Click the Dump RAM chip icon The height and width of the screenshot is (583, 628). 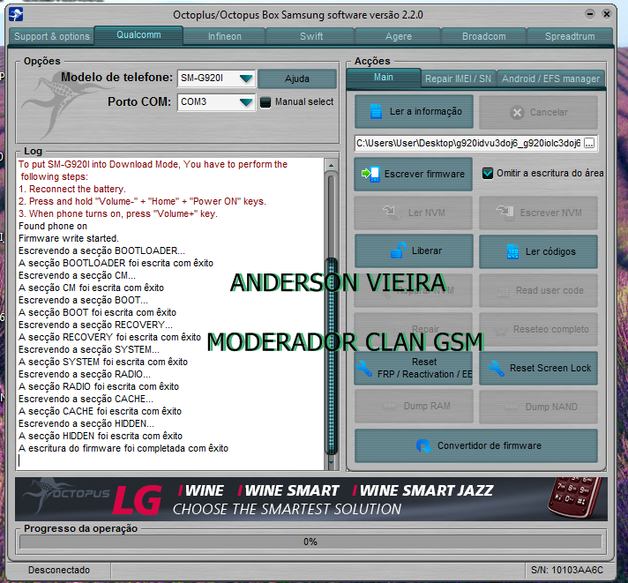tap(390, 407)
